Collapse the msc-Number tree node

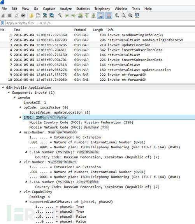20,132
